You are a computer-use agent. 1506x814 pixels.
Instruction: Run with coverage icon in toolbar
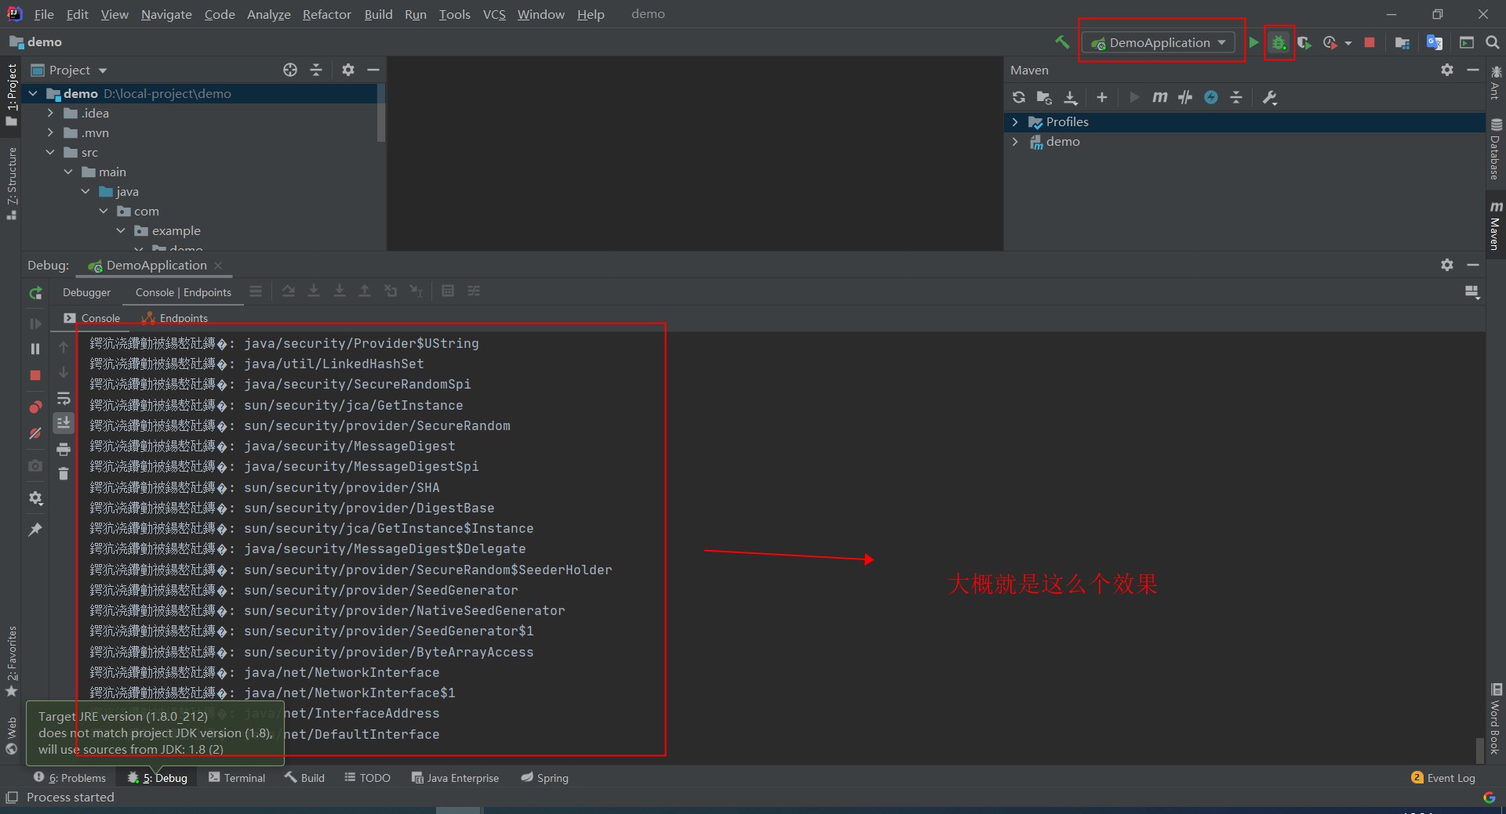pyautogui.click(x=1304, y=43)
